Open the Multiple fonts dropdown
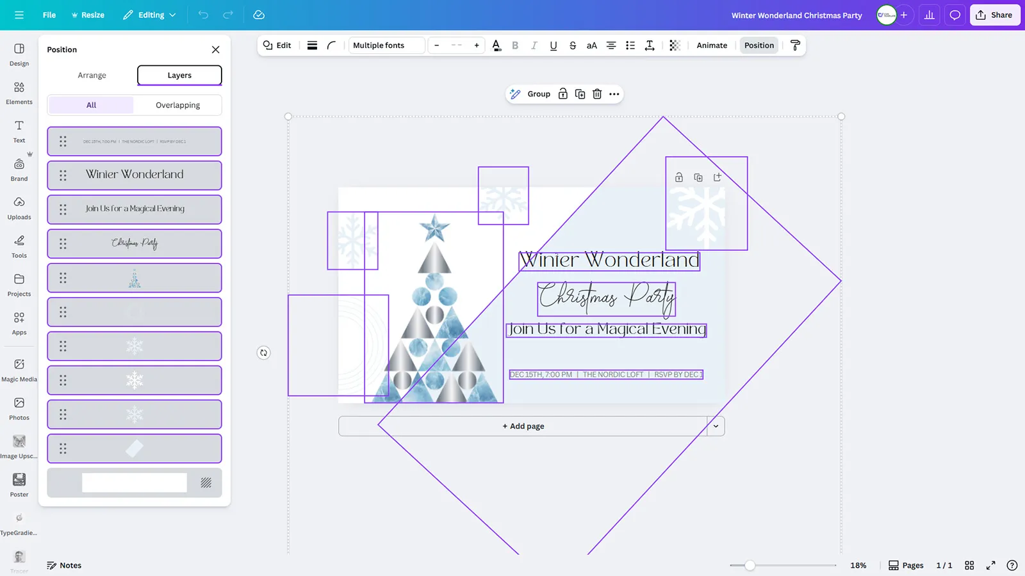This screenshot has width=1025, height=576. [386, 45]
